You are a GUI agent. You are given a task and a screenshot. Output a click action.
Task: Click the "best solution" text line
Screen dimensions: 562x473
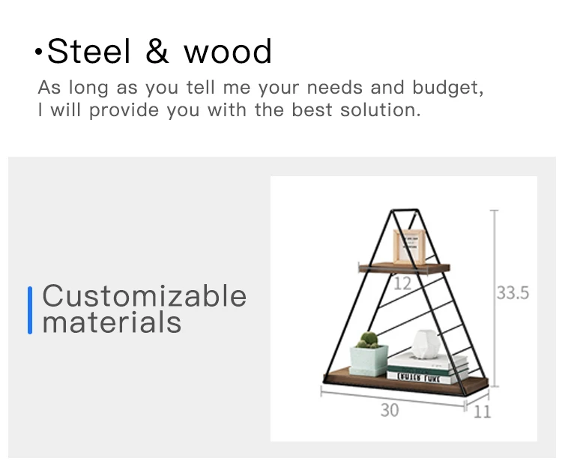click(x=229, y=110)
